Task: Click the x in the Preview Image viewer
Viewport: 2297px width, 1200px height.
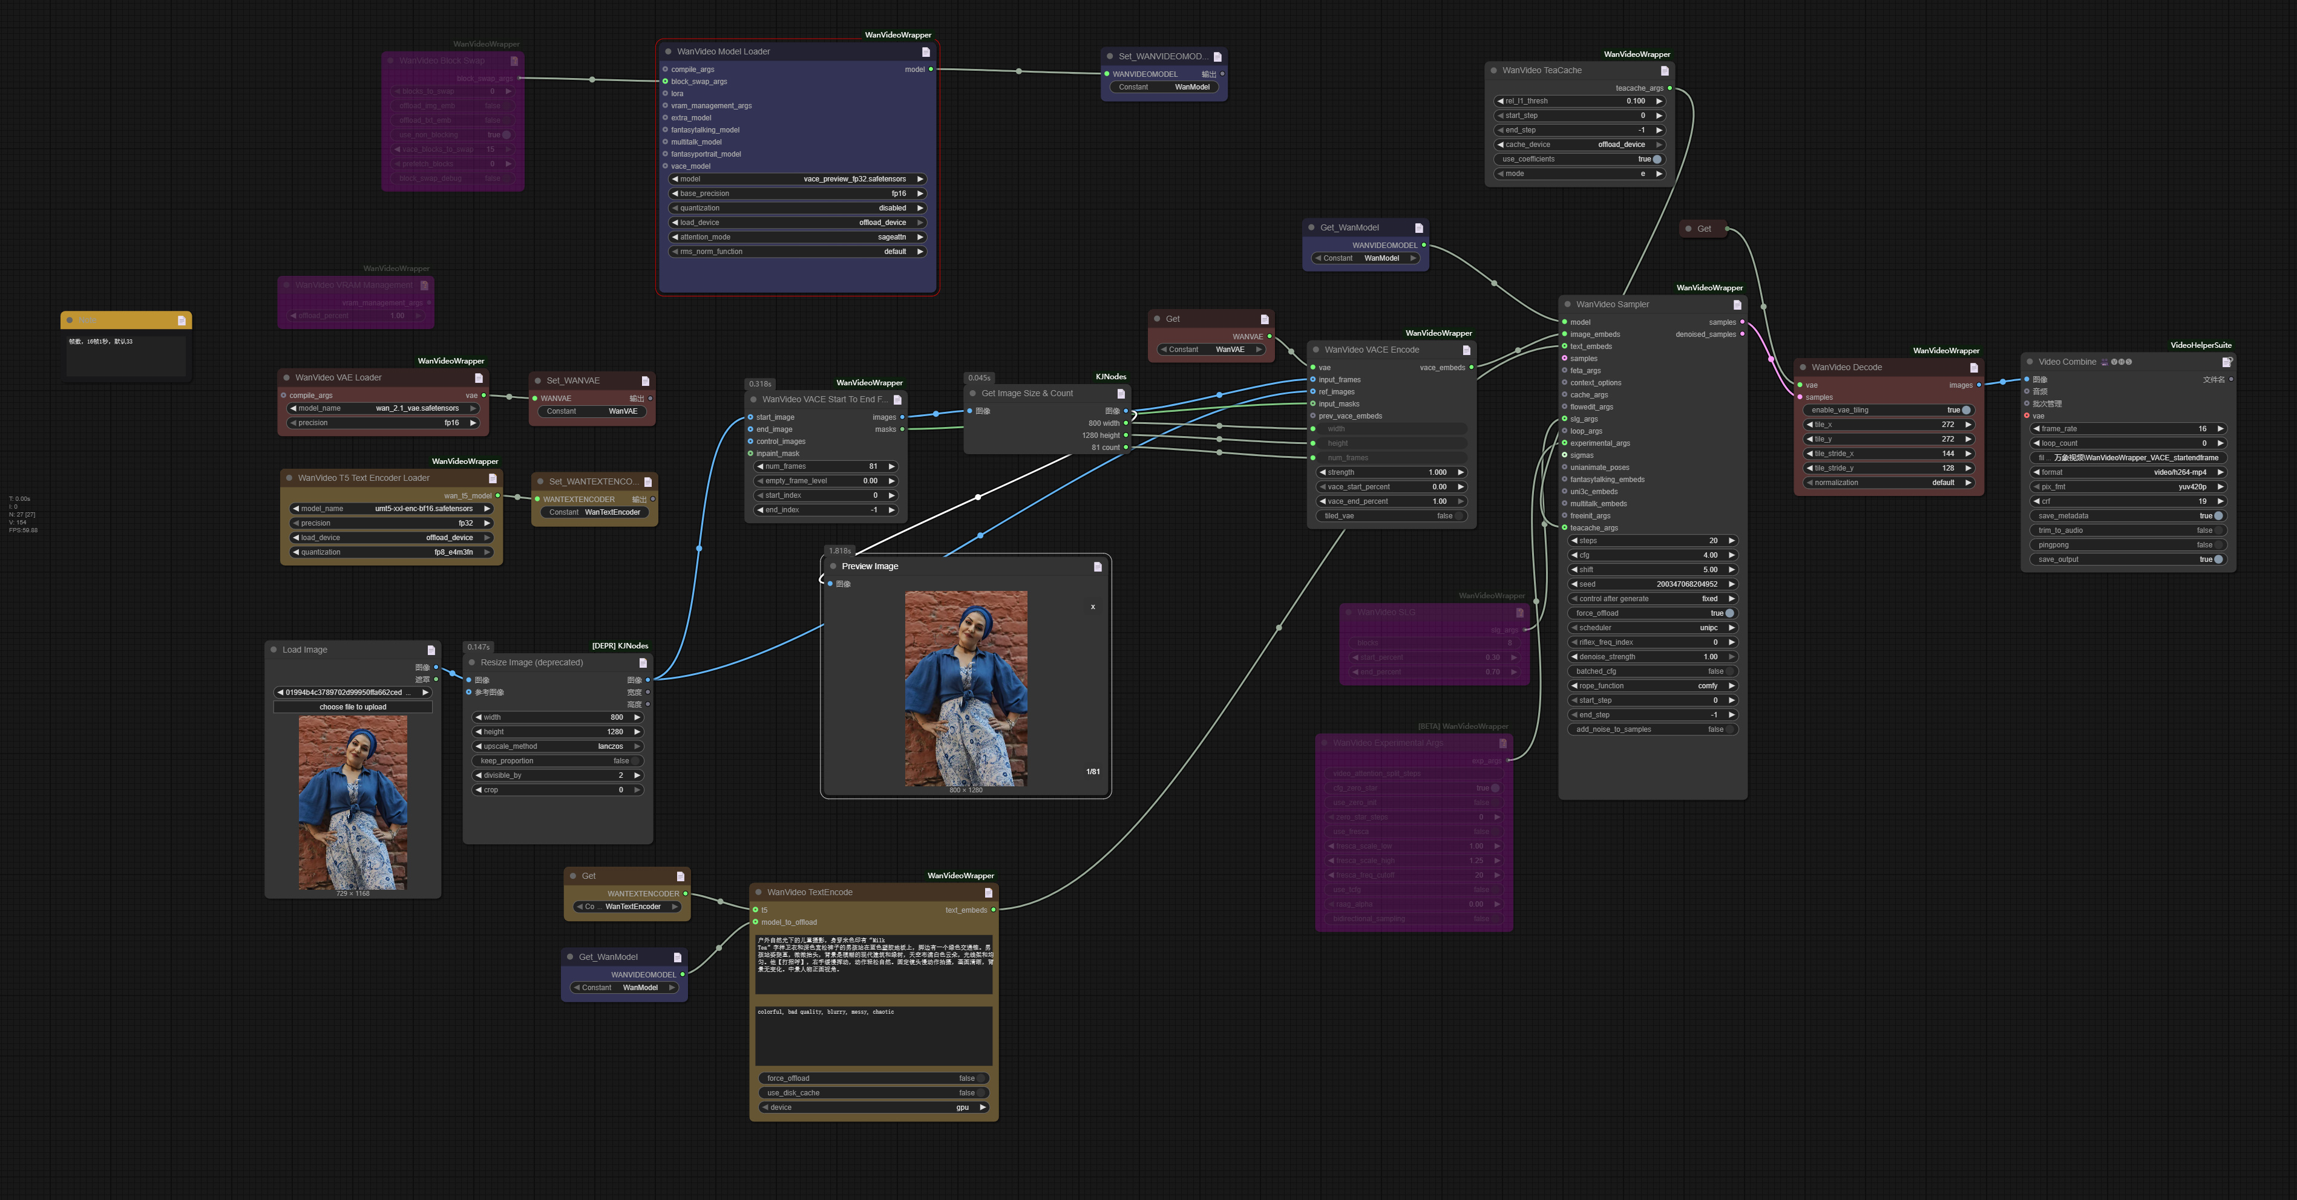Action: [1092, 606]
